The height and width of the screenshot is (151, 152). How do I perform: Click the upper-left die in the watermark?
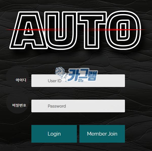pos(59,71)
